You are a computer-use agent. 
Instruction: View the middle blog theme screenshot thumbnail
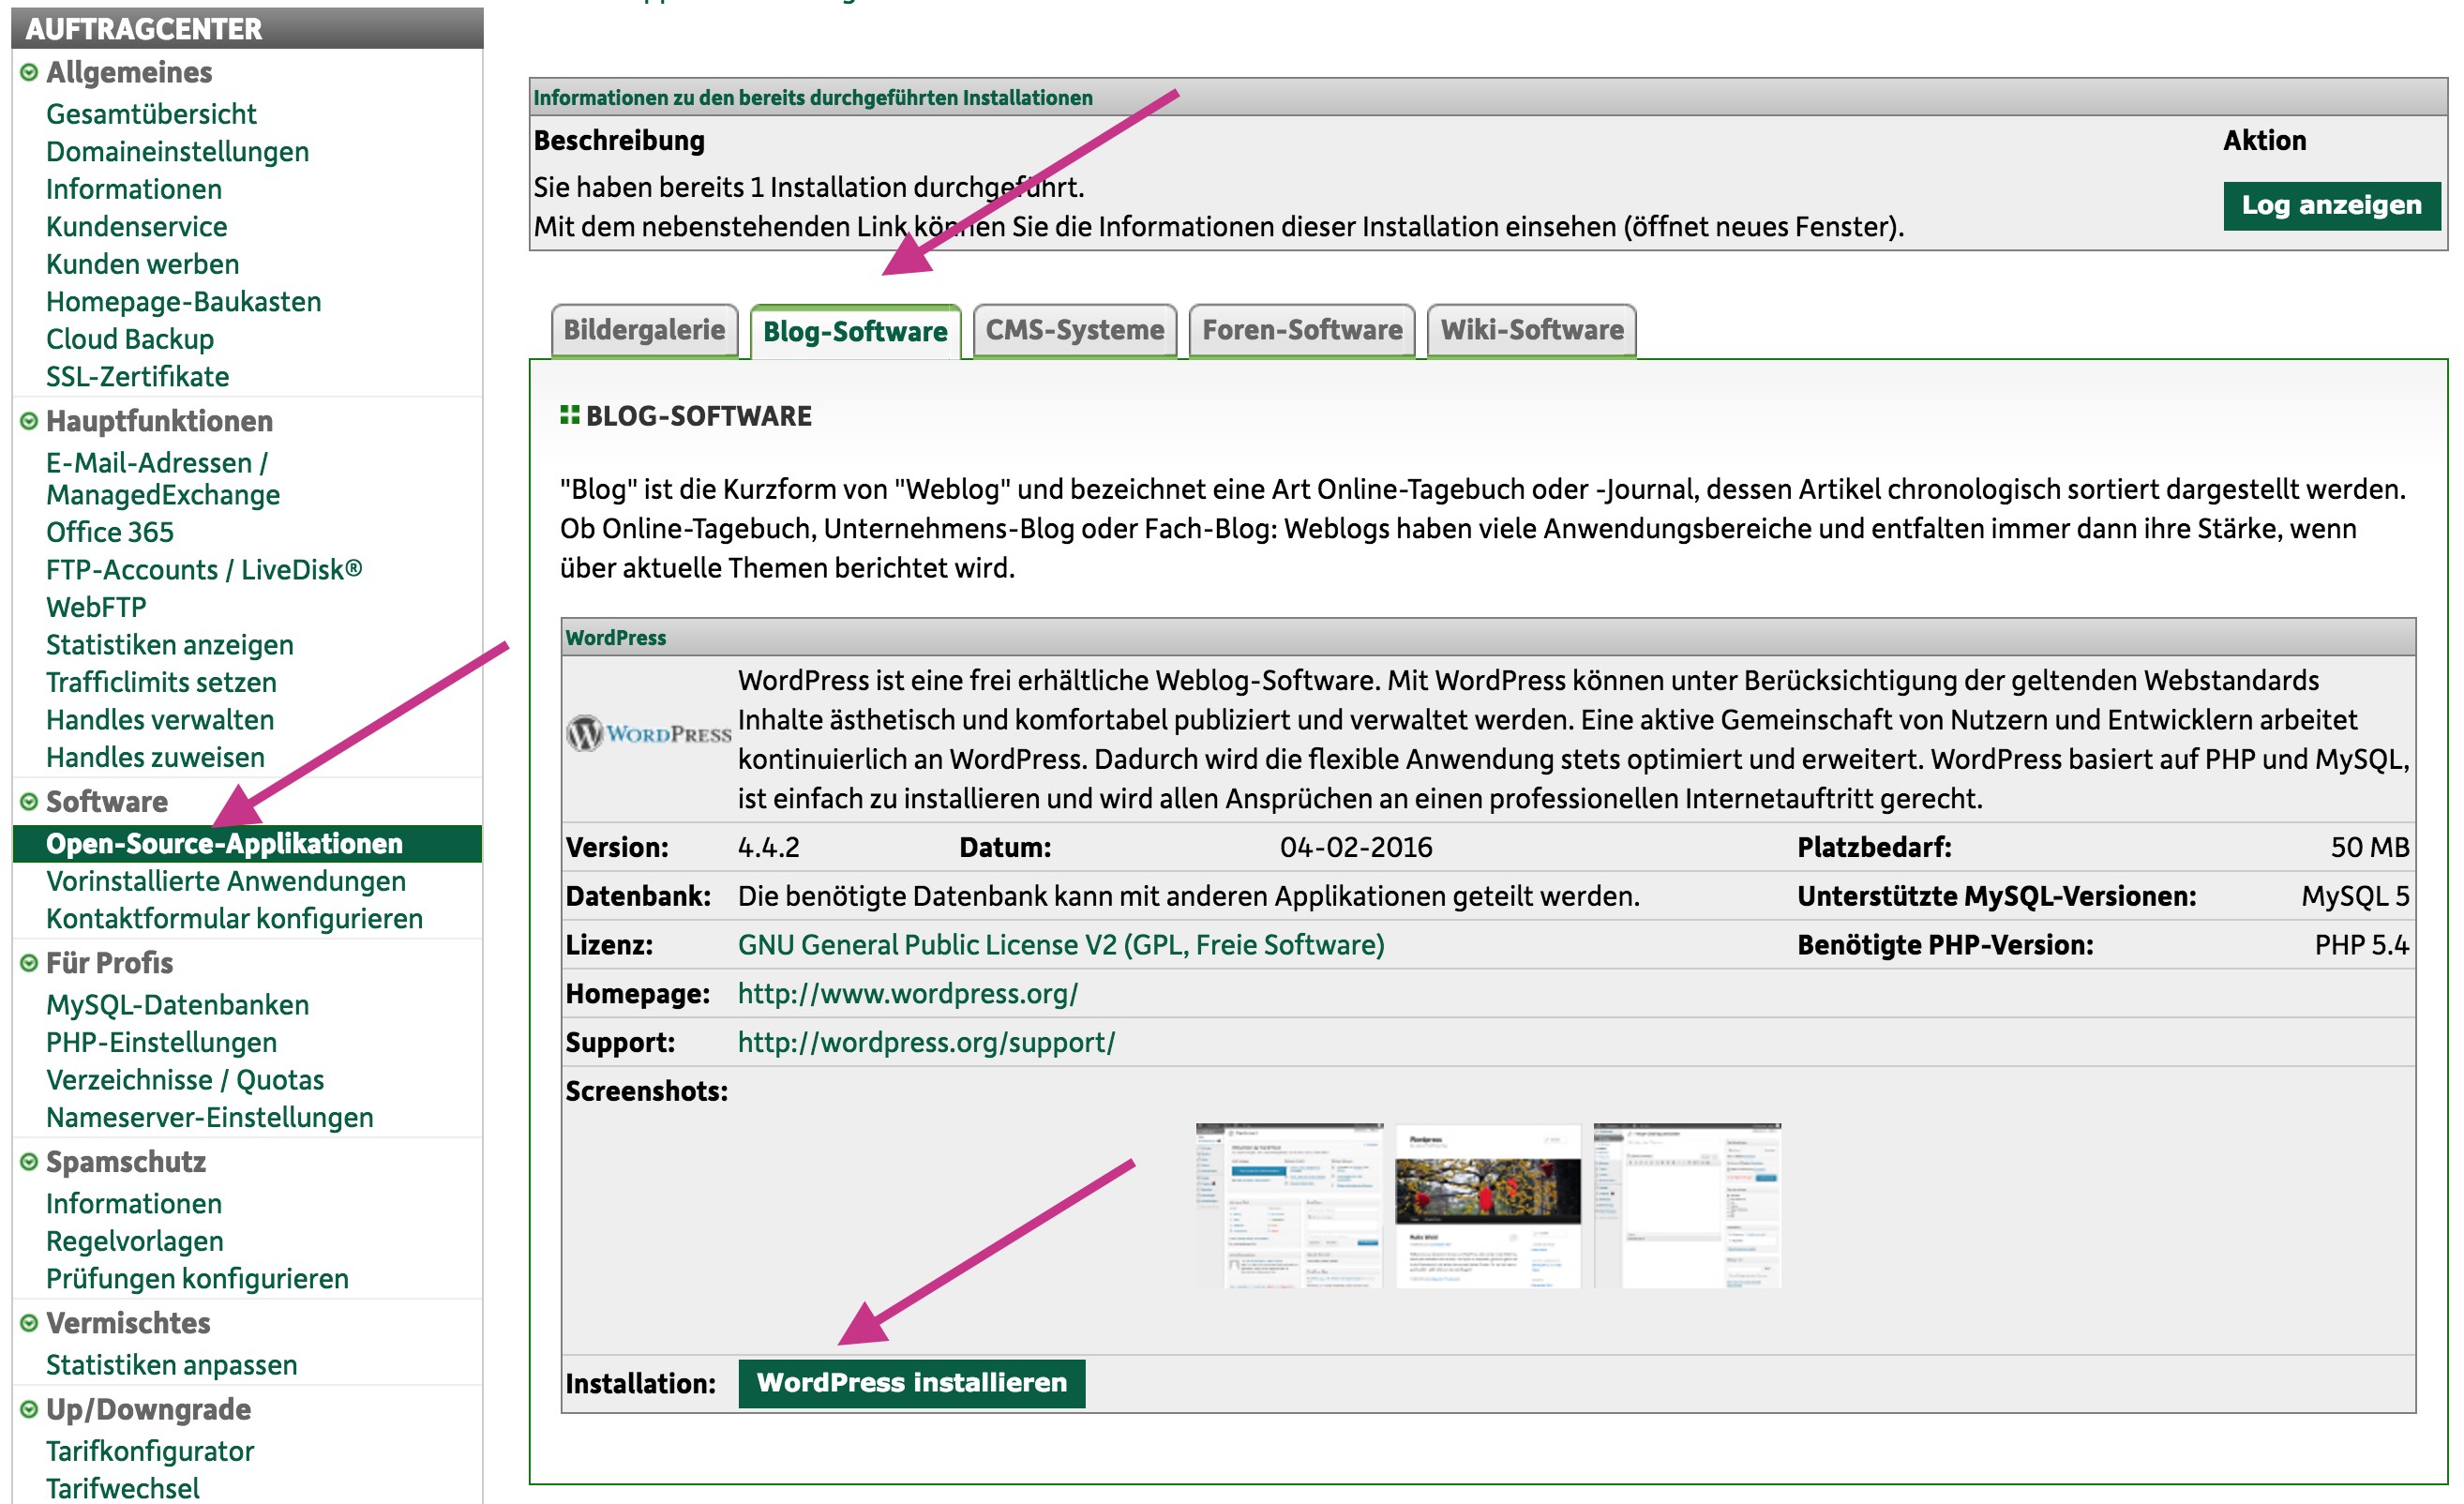(x=1487, y=1206)
